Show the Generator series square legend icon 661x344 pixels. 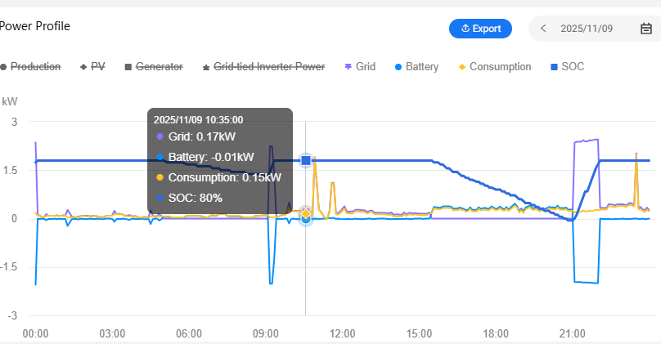[128, 67]
